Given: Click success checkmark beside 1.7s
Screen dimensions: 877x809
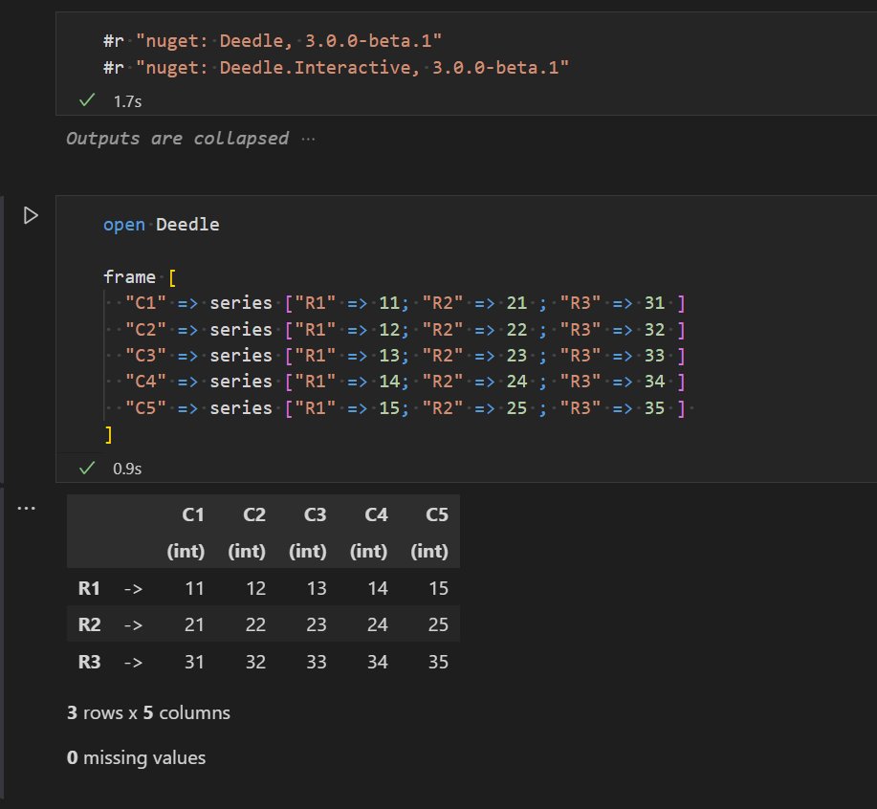Looking at the screenshot, I should [87, 100].
